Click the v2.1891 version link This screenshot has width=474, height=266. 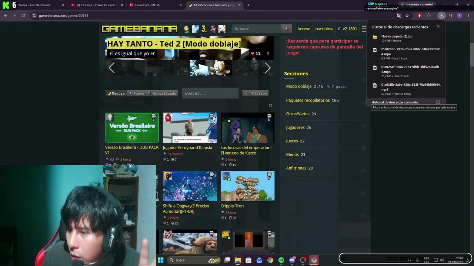tap(347, 29)
